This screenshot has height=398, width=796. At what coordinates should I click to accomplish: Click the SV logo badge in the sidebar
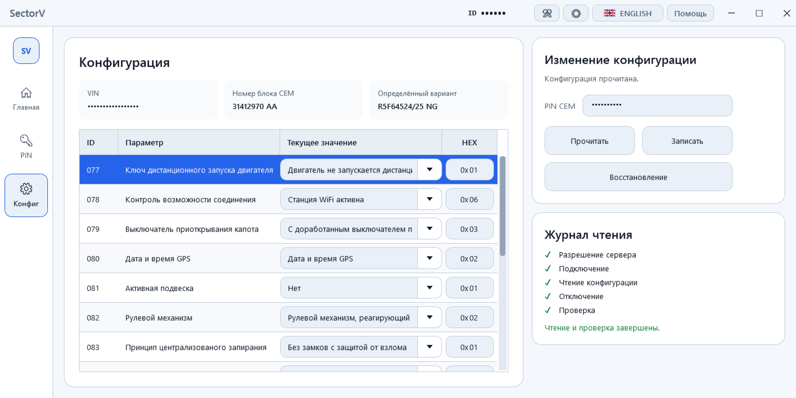click(x=26, y=51)
